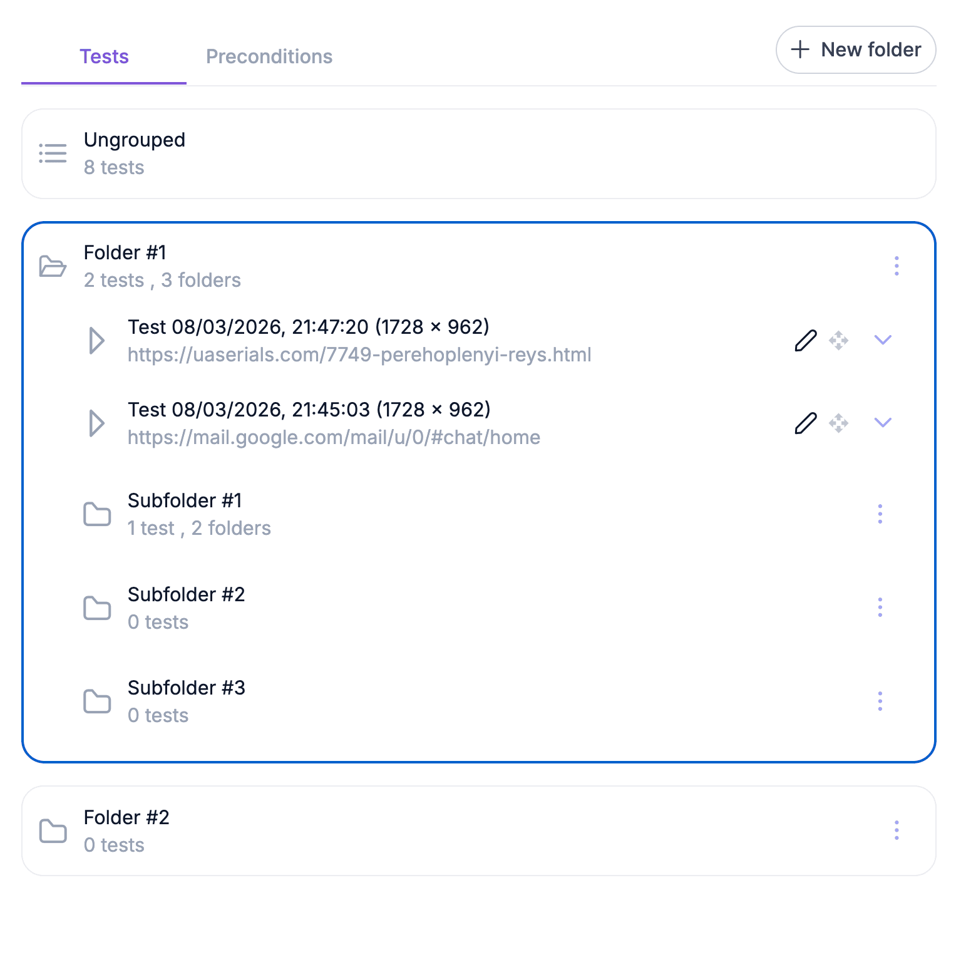This screenshot has height=967, width=956.
Task: Open the options menu for Folder #2
Action: coord(897,830)
